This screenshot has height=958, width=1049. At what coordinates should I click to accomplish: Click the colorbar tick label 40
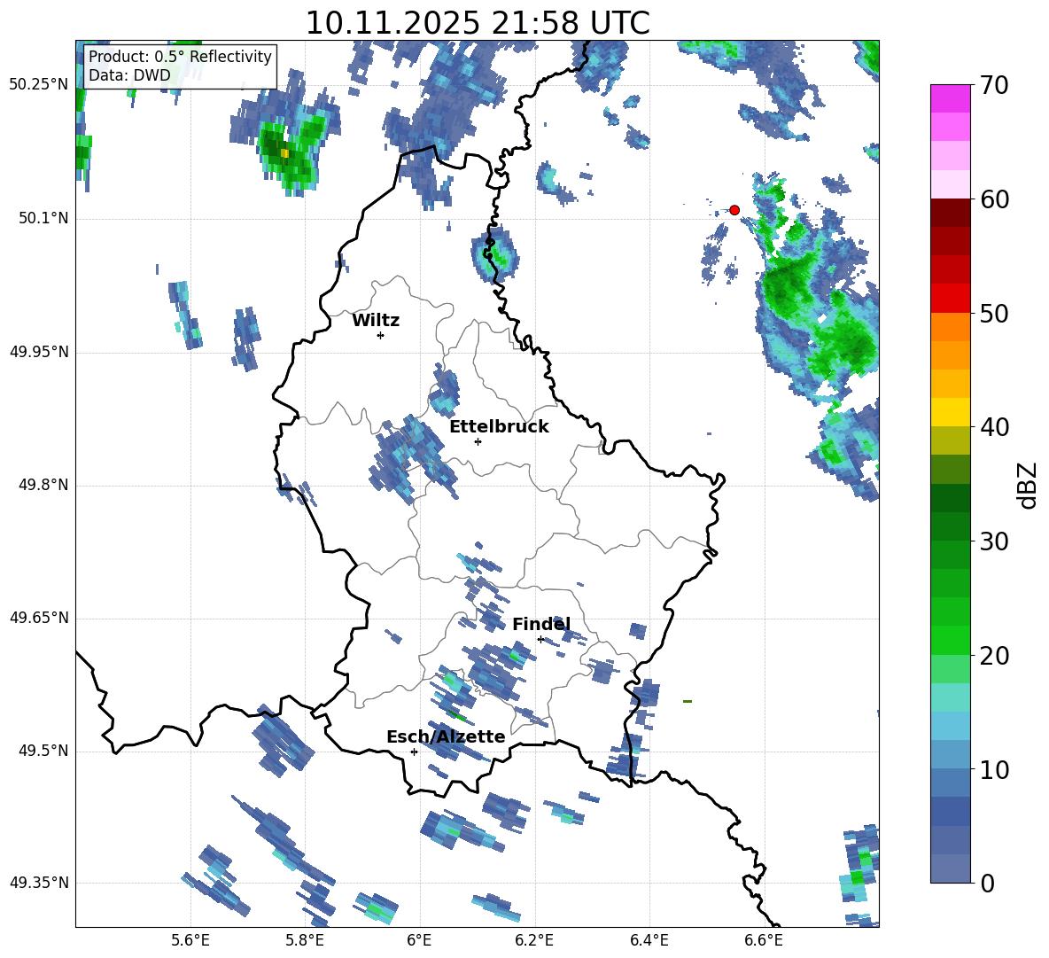click(x=994, y=427)
